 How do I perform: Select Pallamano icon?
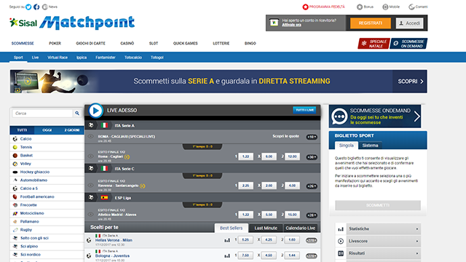point(15,221)
